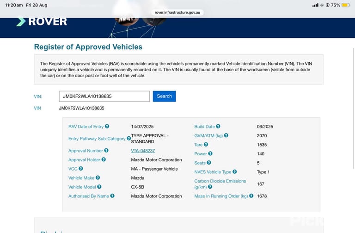Viewport: 355px width, 233px height.
Task: Open help icon for Entry Pathway Sub-Category
Action: pyautogui.click(x=129, y=138)
